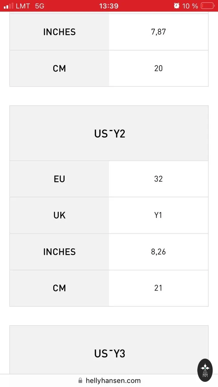Tap the 13:39 clock in status bar
Viewport: 218px width, 387px height.
pos(109,6)
